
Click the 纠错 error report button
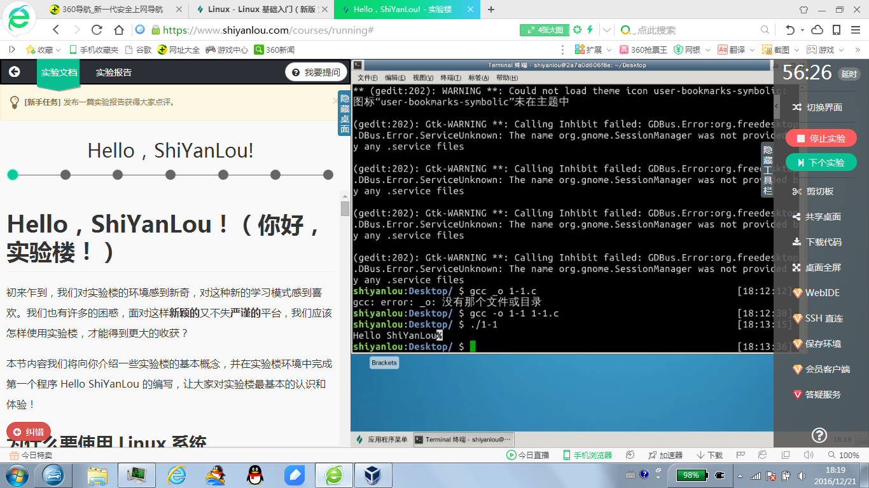(x=29, y=432)
